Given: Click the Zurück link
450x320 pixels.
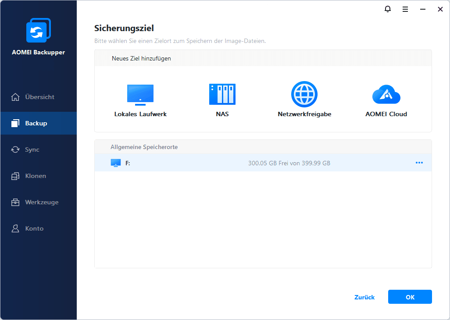Looking at the screenshot, I should (x=364, y=297).
